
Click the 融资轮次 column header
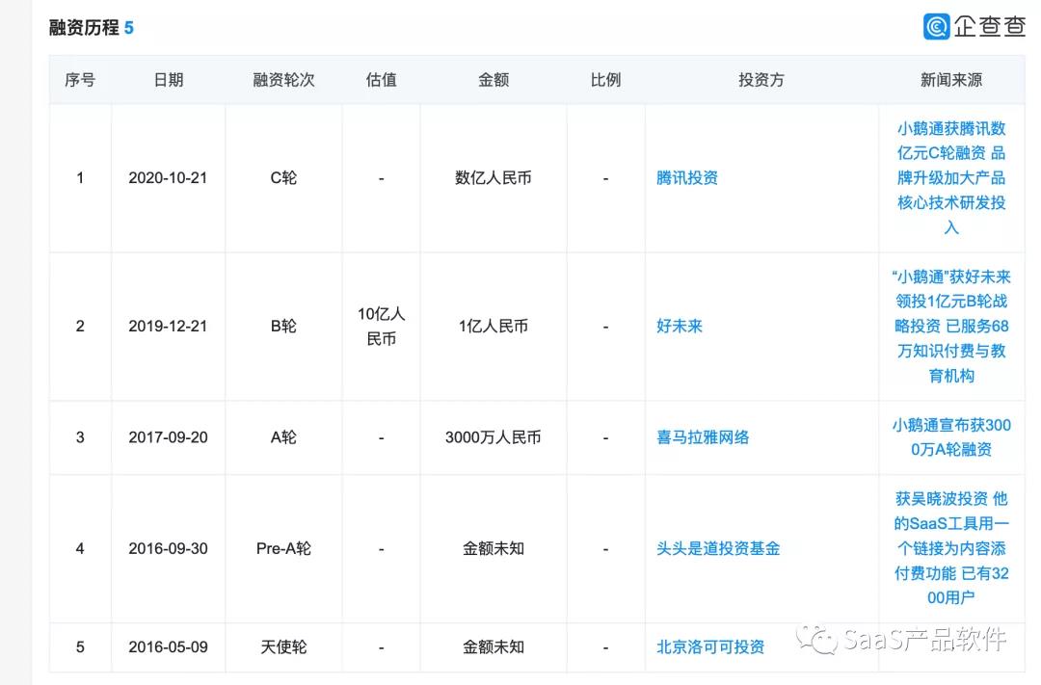[x=283, y=80]
